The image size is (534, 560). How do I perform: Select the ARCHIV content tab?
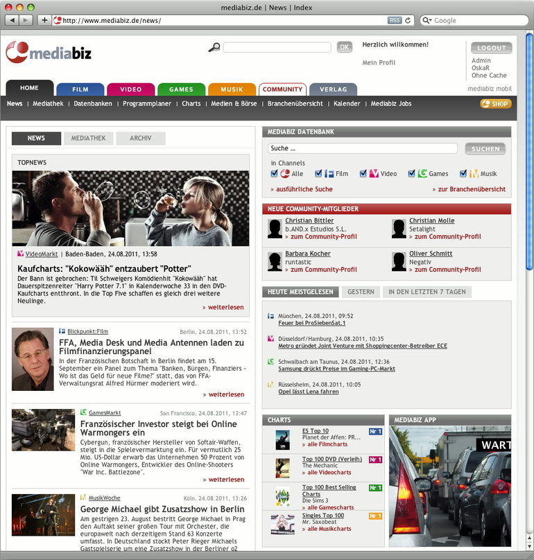tap(141, 138)
